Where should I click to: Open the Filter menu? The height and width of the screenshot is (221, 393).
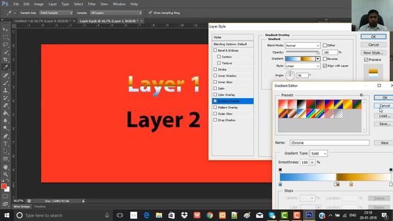pyautogui.click(x=91, y=4)
